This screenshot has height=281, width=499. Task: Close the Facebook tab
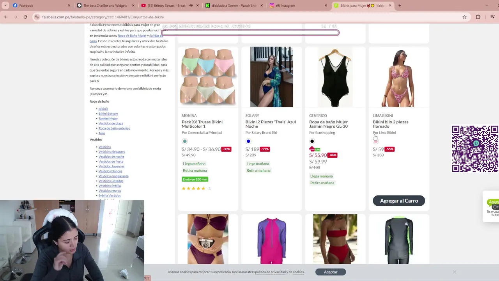[69, 5]
